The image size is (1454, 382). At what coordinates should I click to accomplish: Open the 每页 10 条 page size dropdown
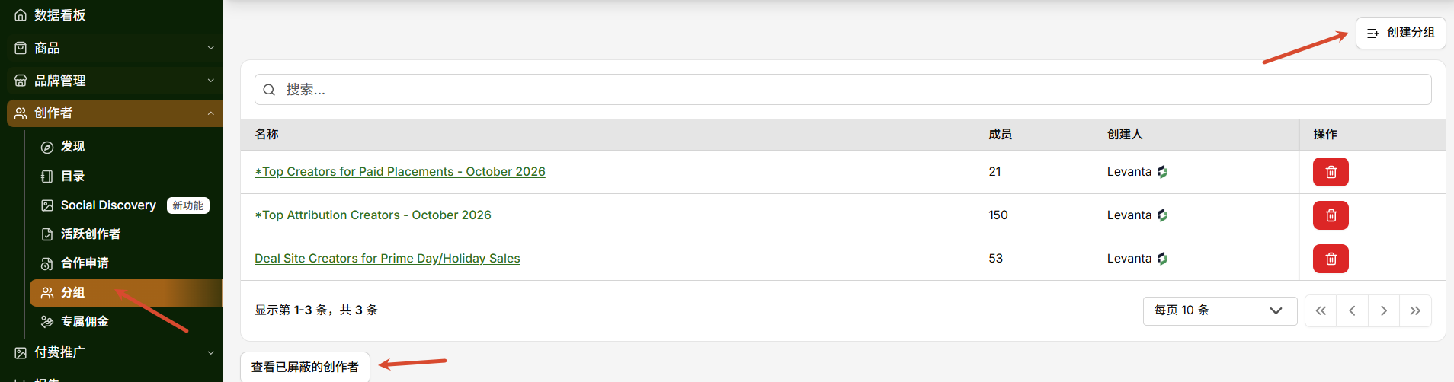pos(1219,310)
